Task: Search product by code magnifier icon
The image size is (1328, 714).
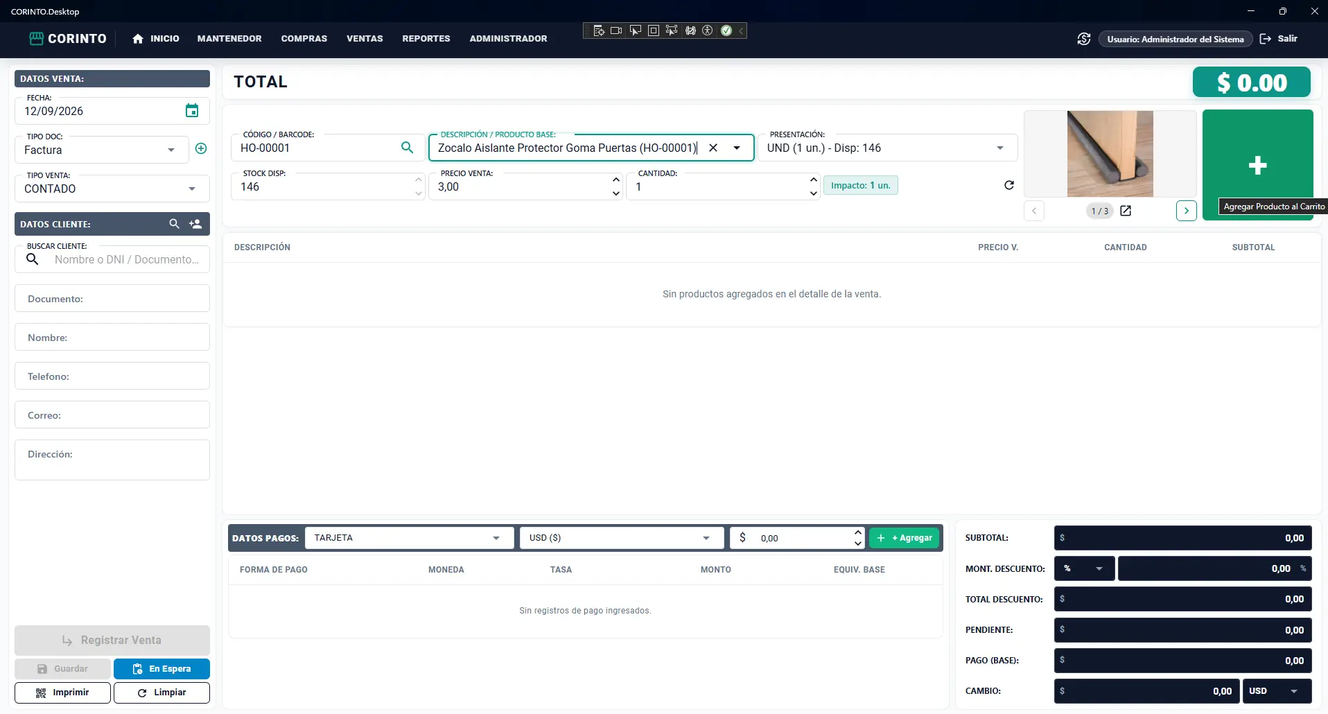Action: pyautogui.click(x=408, y=147)
